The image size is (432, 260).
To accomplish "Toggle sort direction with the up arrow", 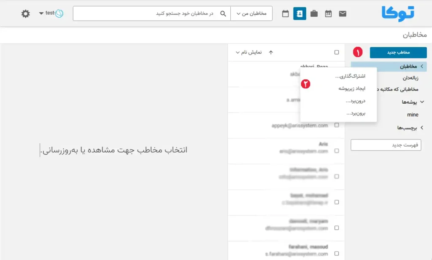I will (271, 52).
